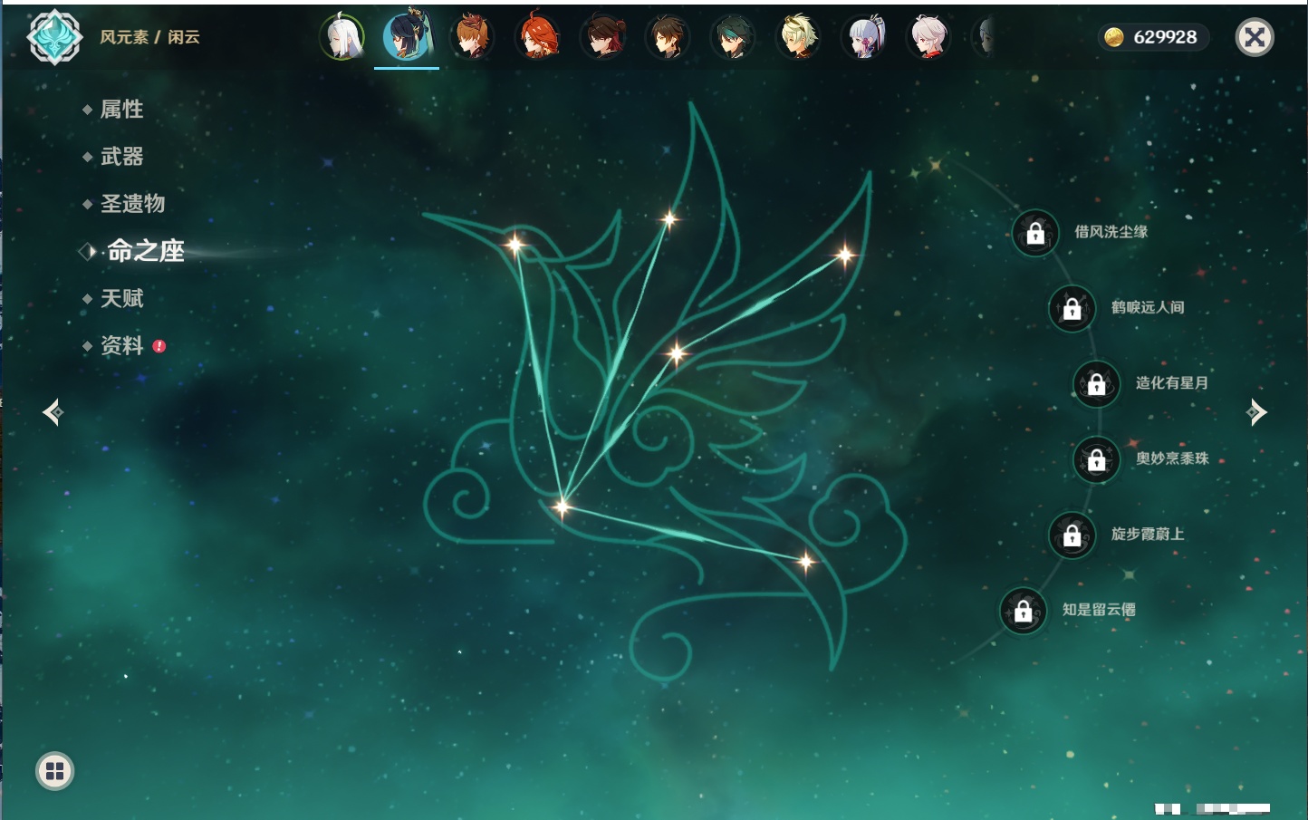This screenshot has height=820, width=1308.
Task: Select the orange-brown spiky-haired character avatar
Action: pos(472,37)
